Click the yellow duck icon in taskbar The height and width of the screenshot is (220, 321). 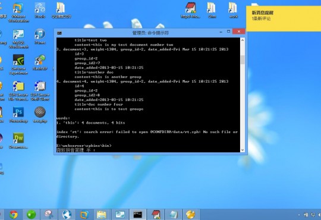[191, 215]
